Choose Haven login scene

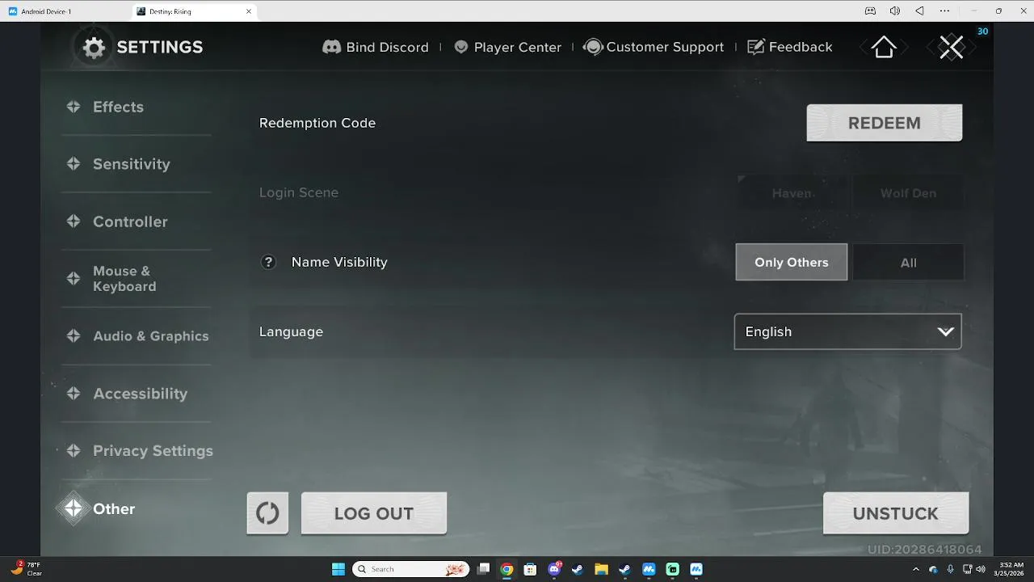click(792, 193)
